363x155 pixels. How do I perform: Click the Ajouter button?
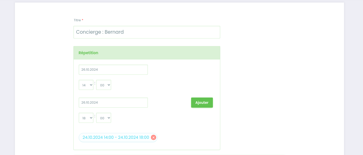click(x=202, y=103)
